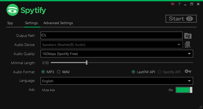The height and width of the screenshot is (109, 203).
Task: Select the WAV audio format
Action: coord(64,72)
